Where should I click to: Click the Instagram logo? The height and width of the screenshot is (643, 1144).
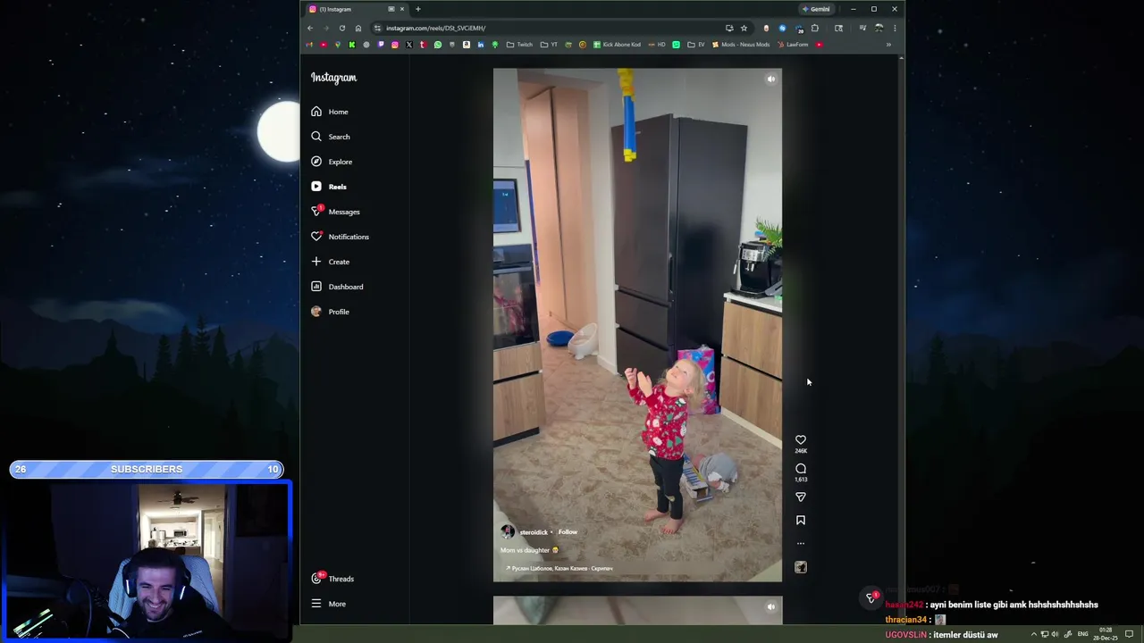[333, 78]
